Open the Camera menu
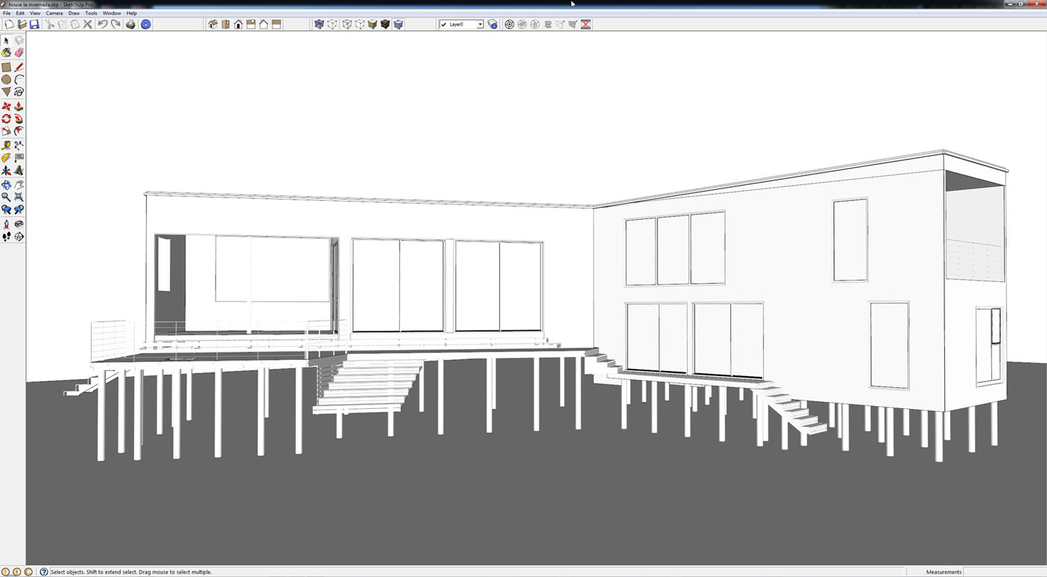 [54, 13]
